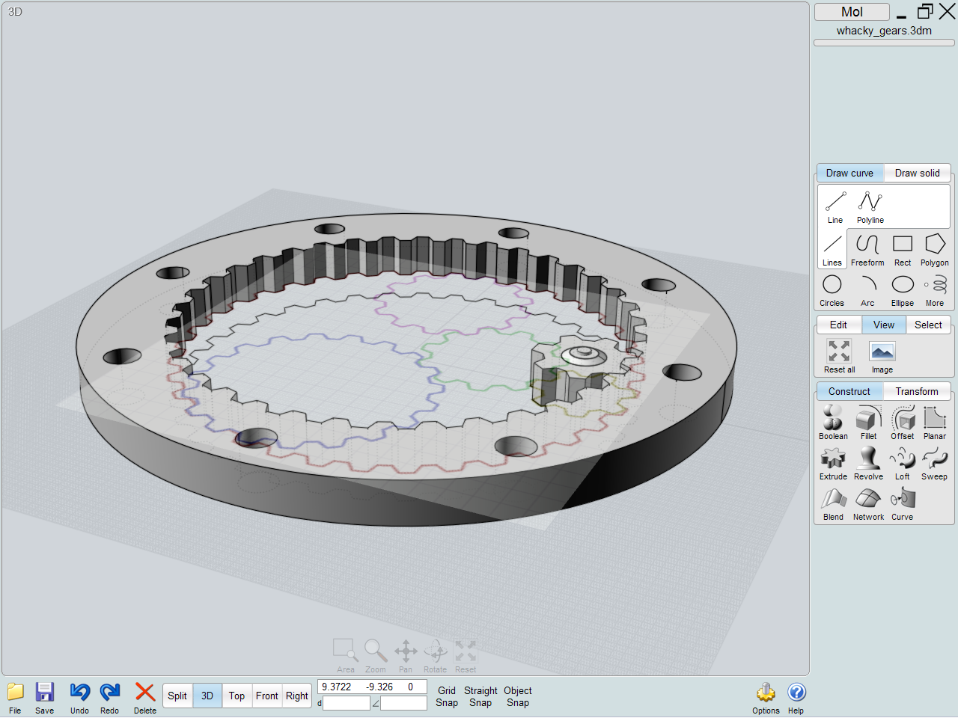This screenshot has height=718, width=958.
Task: Choose the Rect tool
Action: [x=902, y=245]
